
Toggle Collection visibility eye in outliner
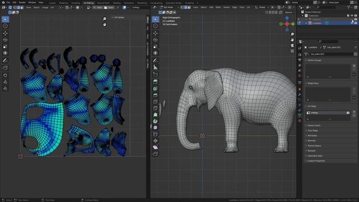click(352, 16)
